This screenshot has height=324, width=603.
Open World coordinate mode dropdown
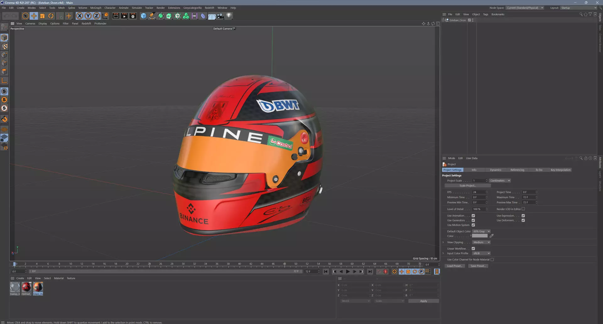click(356, 301)
